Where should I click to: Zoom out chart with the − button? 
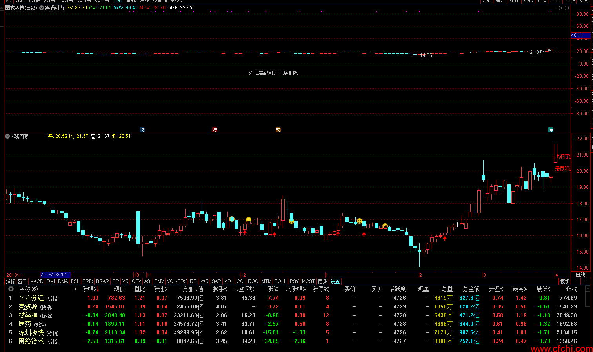(586, 281)
